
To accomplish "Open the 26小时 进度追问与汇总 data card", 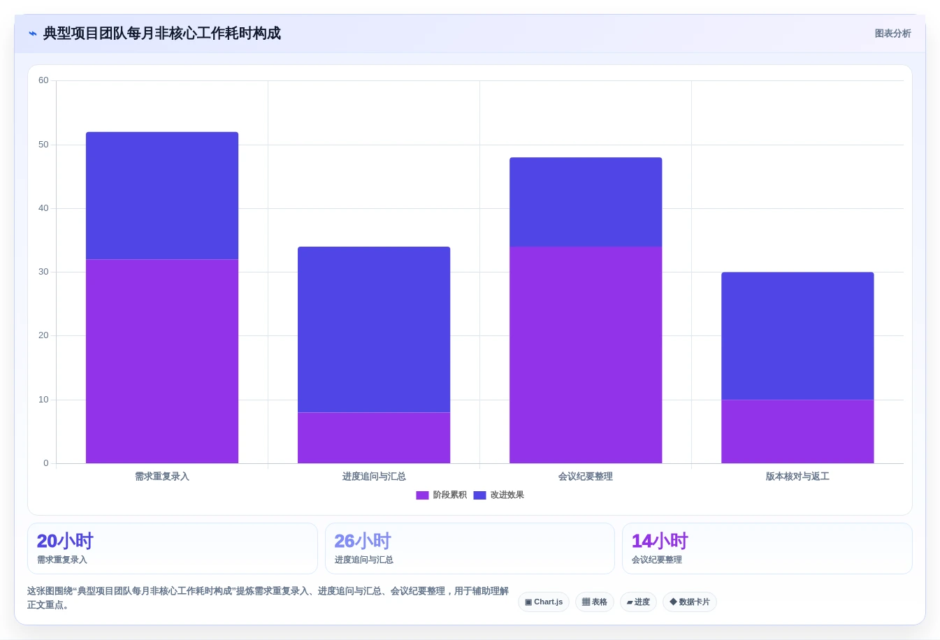I will tap(470, 548).
